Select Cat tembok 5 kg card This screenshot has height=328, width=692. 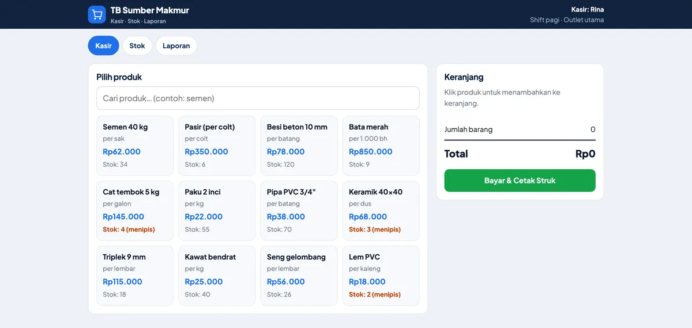(135, 211)
